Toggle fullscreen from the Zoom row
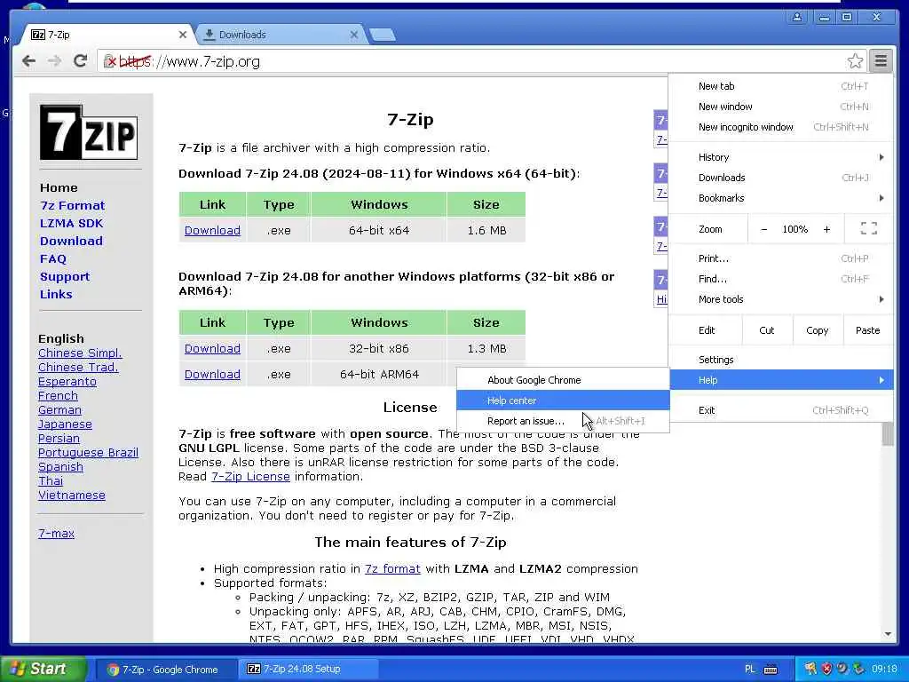The width and height of the screenshot is (909, 682). [868, 229]
